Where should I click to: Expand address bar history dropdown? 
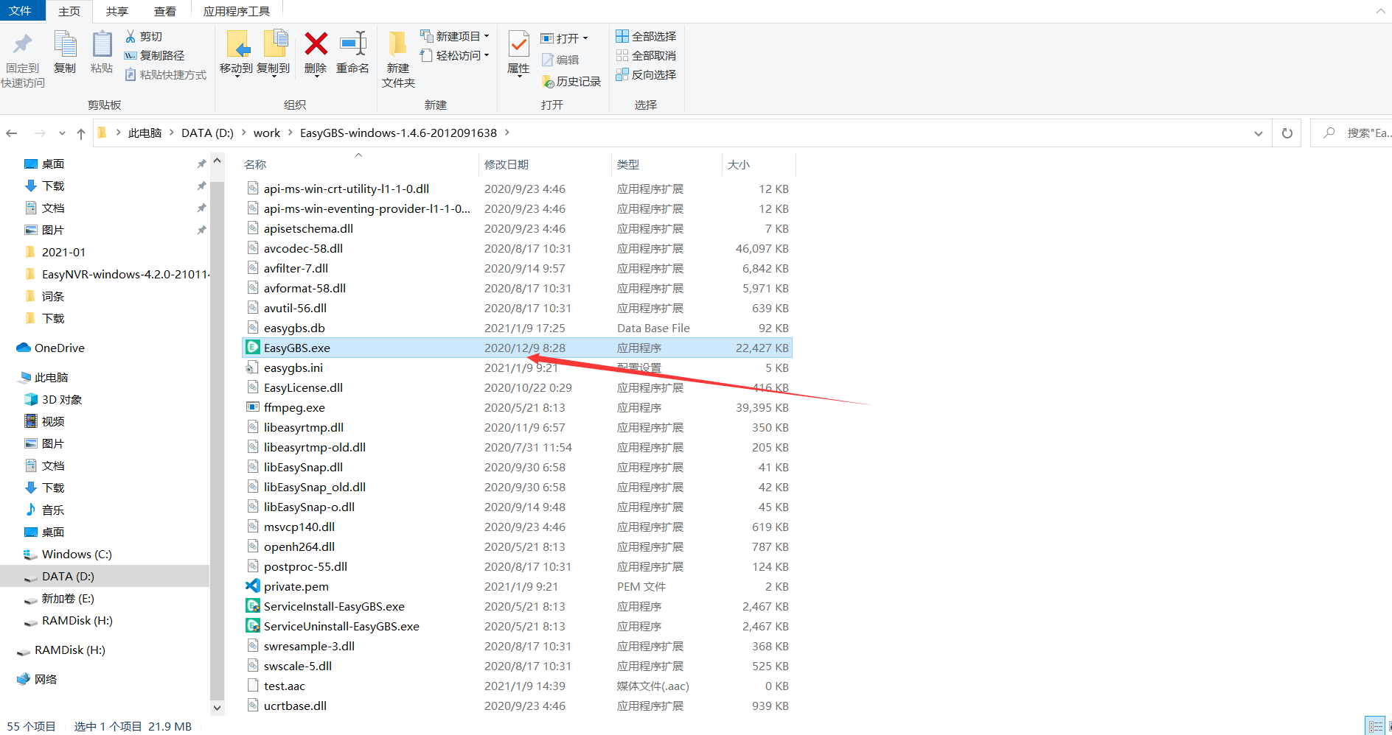click(1258, 133)
